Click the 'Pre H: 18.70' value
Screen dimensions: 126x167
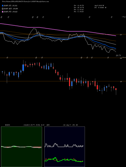tap(79, 8)
